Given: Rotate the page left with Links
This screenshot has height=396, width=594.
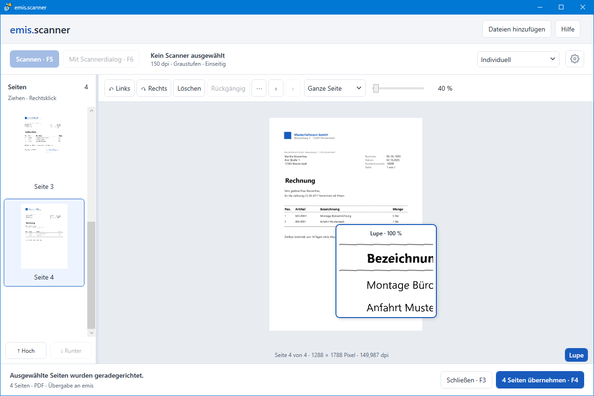Looking at the screenshot, I should pyautogui.click(x=120, y=88).
